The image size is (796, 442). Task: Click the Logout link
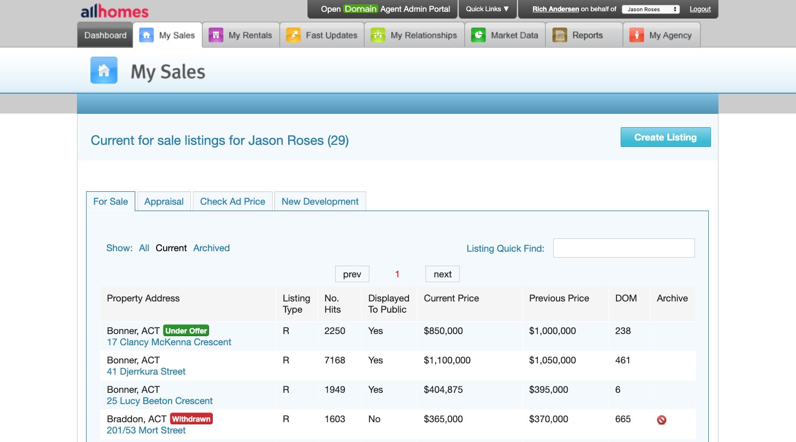[700, 9]
